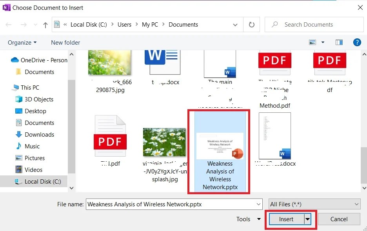
Task: Click the Cancel button
Action: tap(339, 219)
